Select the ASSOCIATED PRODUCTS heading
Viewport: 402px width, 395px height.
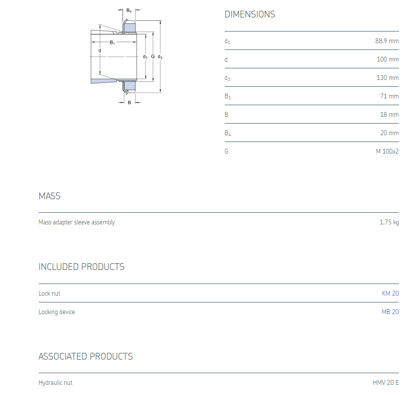tap(86, 357)
